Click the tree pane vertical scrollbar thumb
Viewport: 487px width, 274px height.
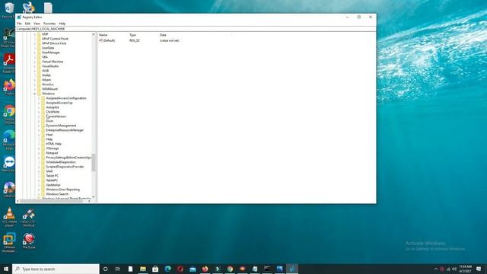point(93,162)
